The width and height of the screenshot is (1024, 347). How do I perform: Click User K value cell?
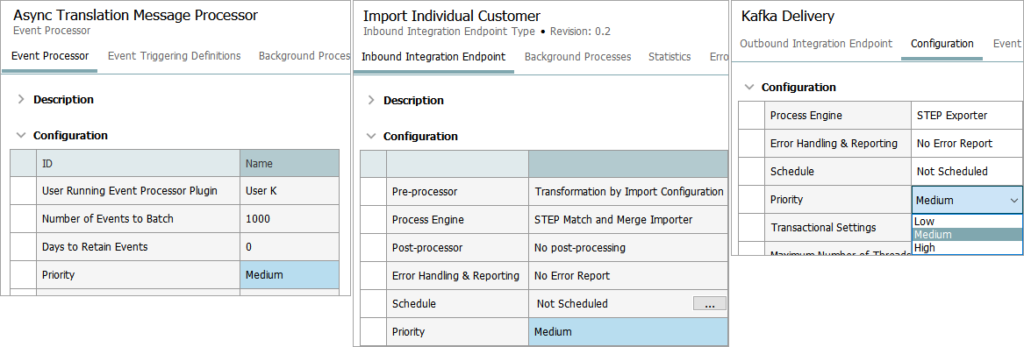tap(290, 191)
